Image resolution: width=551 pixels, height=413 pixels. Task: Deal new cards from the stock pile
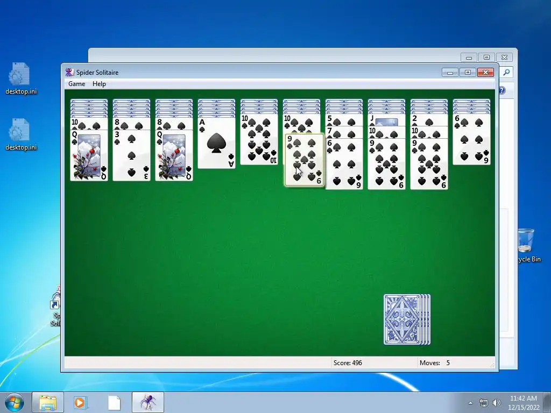coord(407,319)
